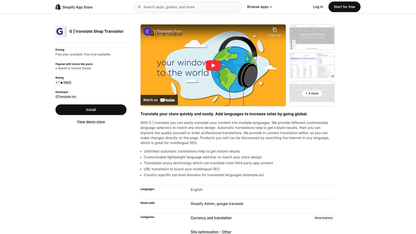Open the Currency and translation category

[211, 218]
